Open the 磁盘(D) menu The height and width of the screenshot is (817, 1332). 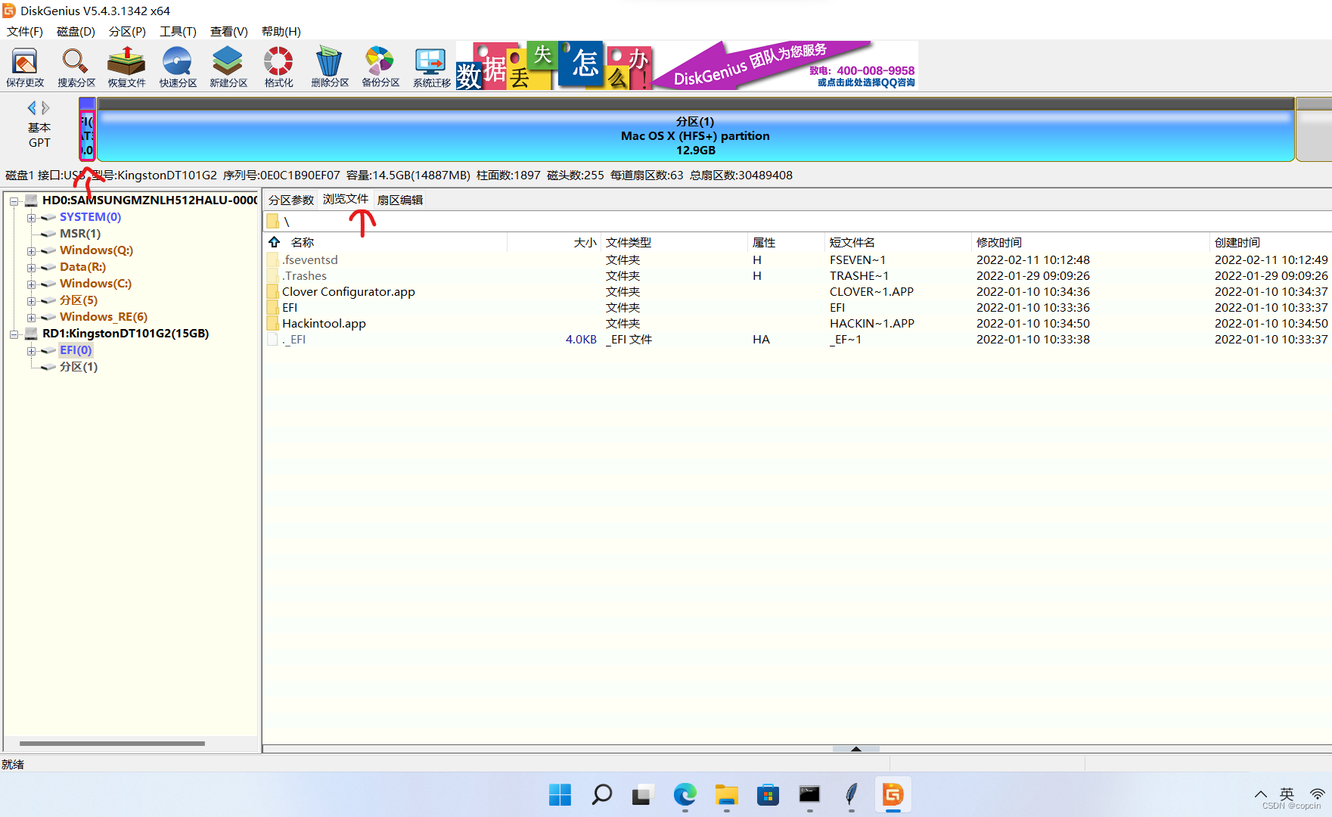tap(76, 31)
